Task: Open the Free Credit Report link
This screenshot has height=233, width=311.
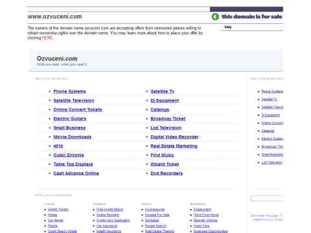Action: [x=109, y=210]
